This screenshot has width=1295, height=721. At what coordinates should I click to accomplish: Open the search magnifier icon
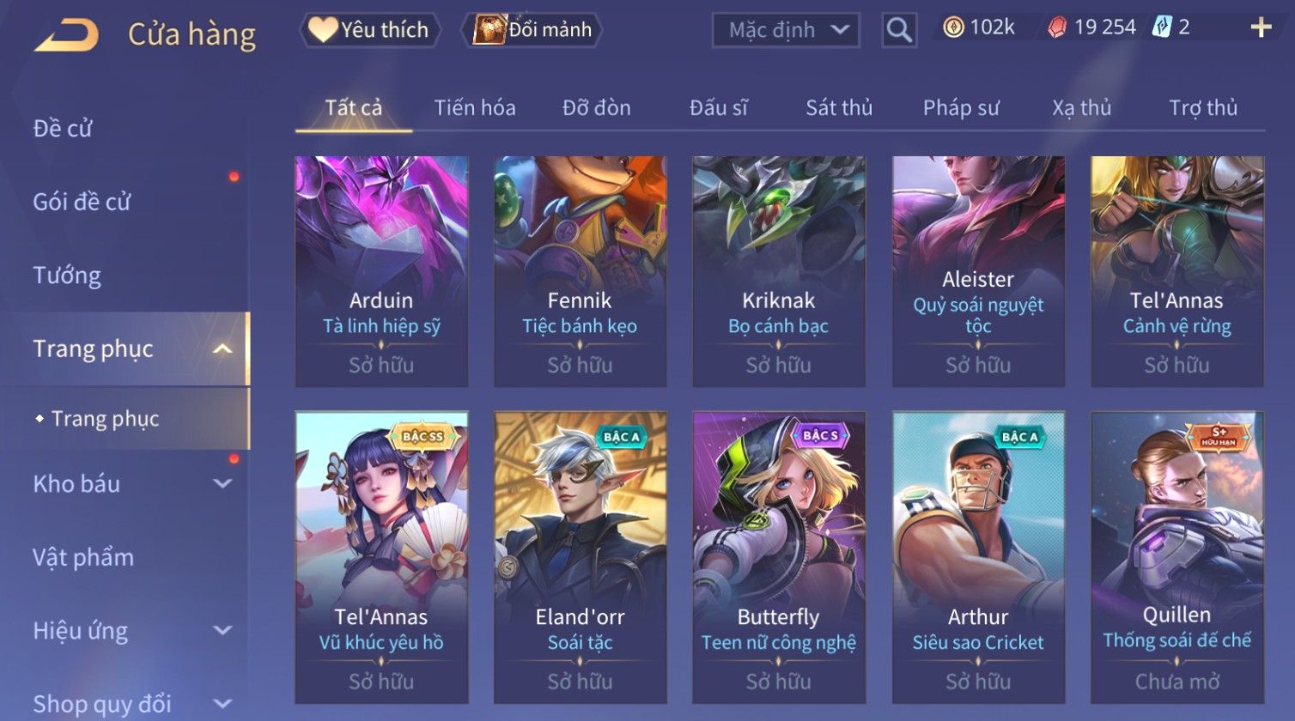pyautogui.click(x=899, y=30)
